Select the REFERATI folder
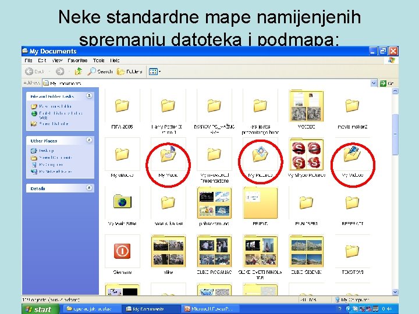Screen dimensions: 419x314 (x=352, y=206)
